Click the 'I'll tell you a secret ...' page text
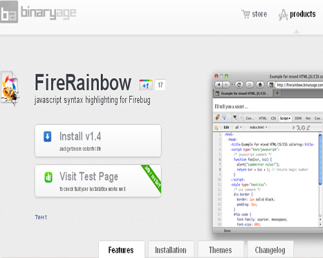323x258 pixels. tap(231, 106)
